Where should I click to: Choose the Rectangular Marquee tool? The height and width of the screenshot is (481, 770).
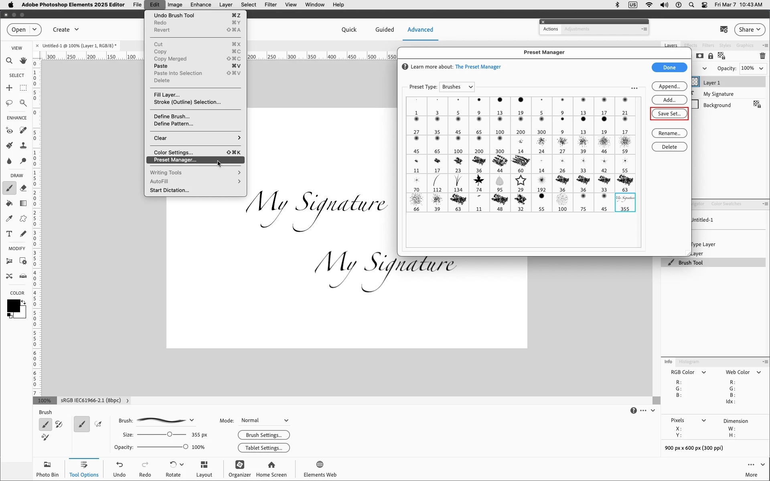tap(23, 88)
